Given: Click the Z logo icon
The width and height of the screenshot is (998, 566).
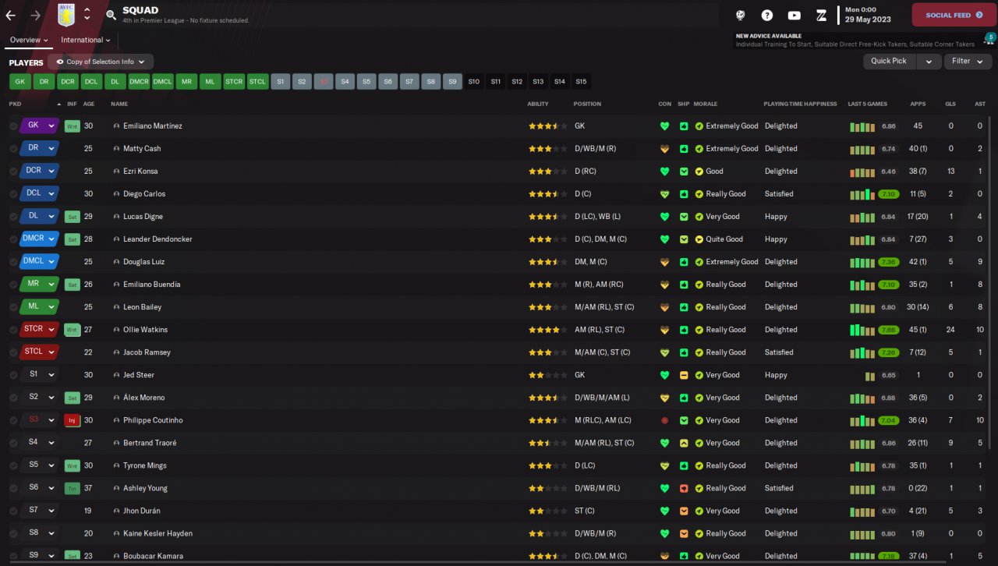Looking at the screenshot, I should click(x=821, y=15).
